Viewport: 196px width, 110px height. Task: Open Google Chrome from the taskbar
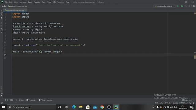click(102, 107)
